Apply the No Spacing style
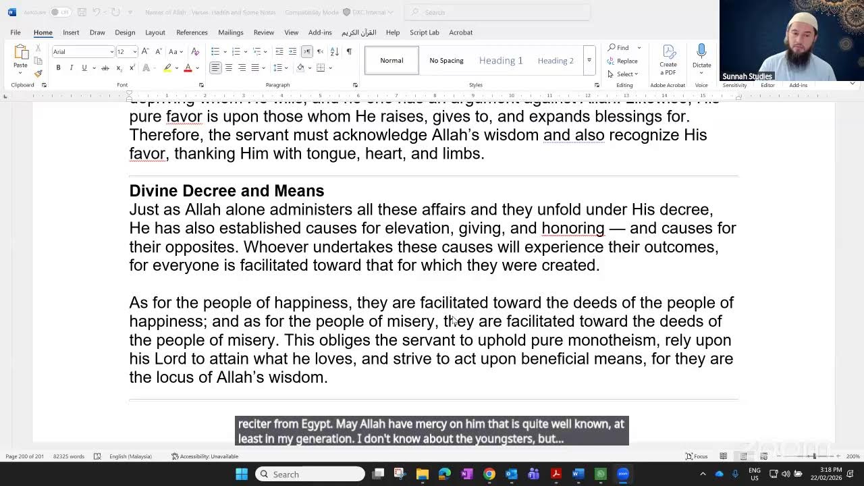864x486 pixels. (446, 60)
